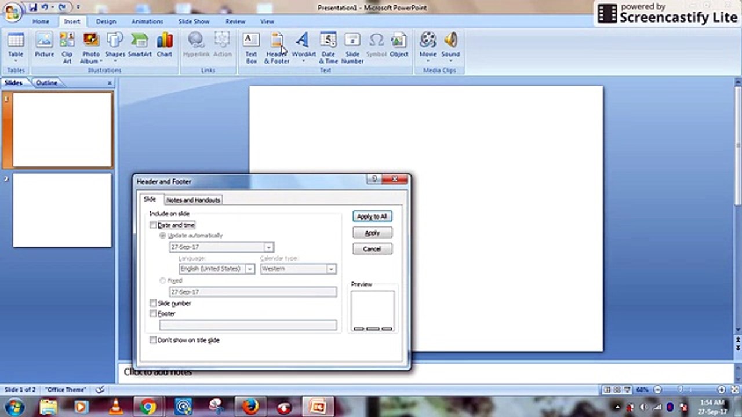Redo the last action
Image resolution: width=742 pixels, height=417 pixels.
pos(62,8)
